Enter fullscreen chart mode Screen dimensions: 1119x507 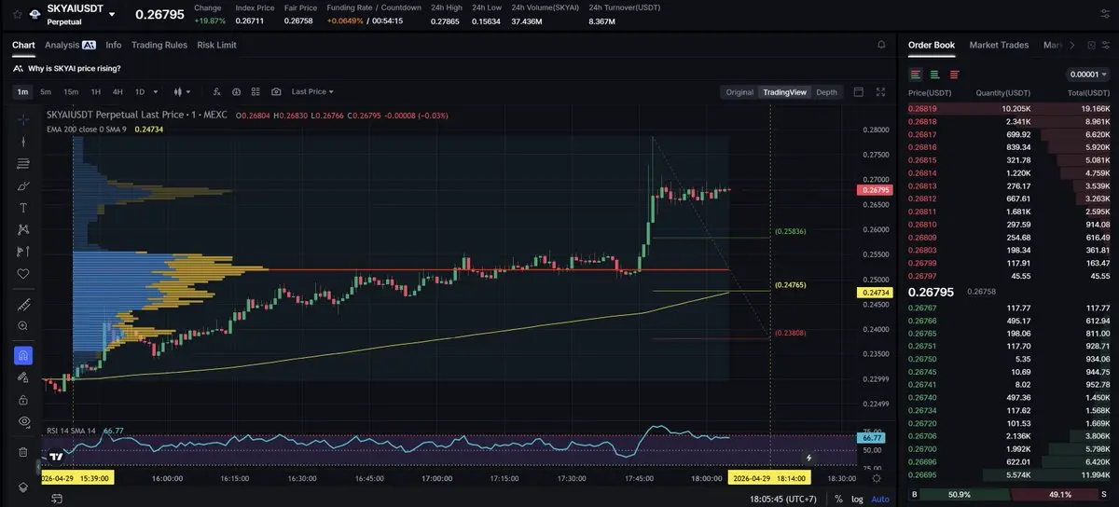[x=880, y=92]
